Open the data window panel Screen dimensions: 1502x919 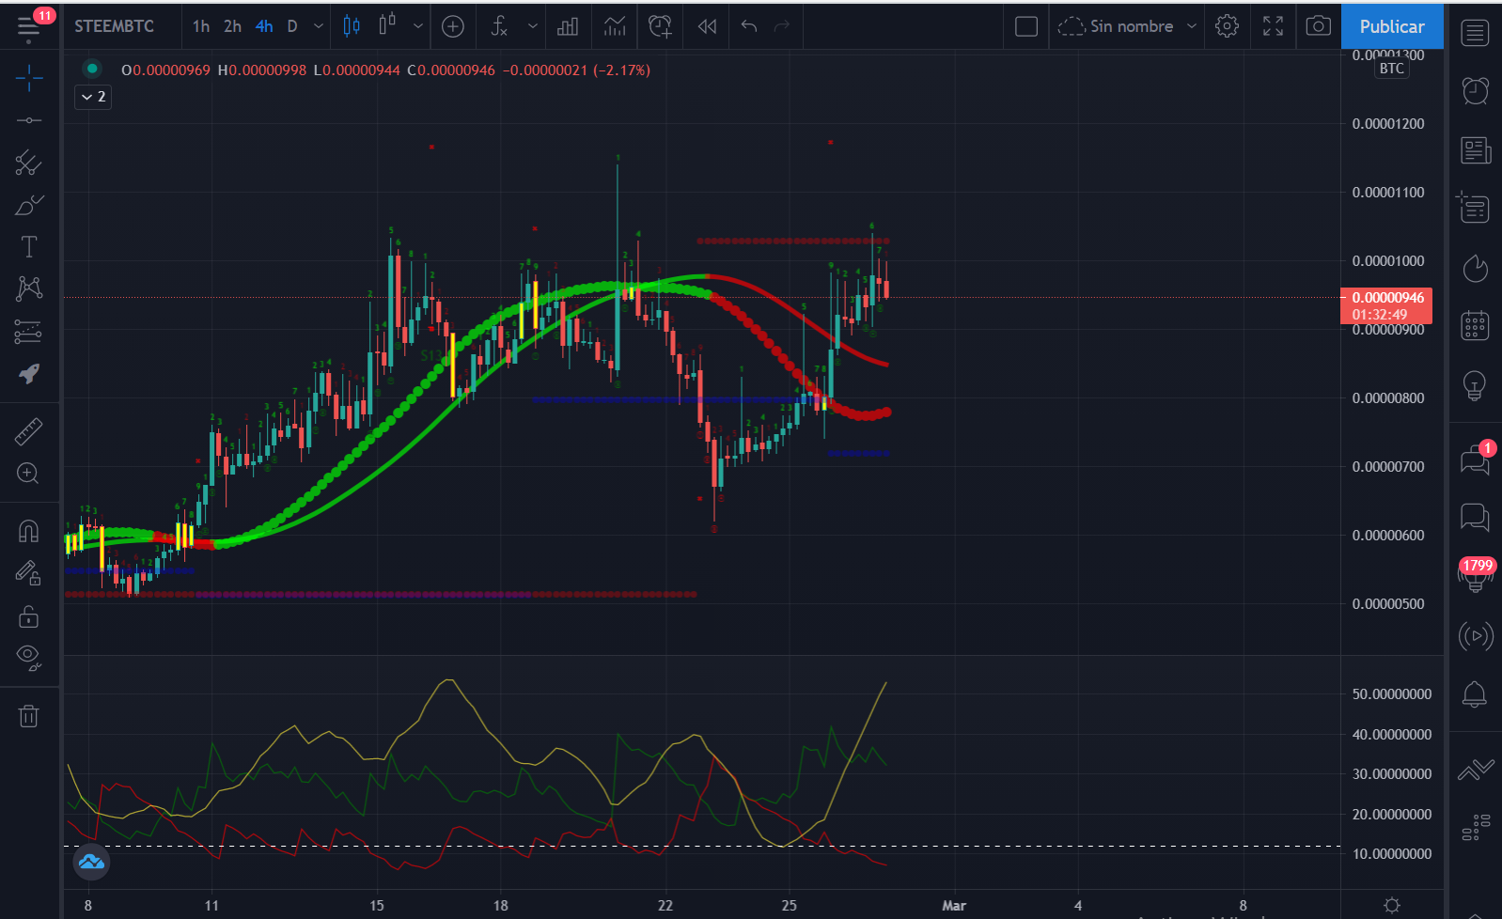[x=1475, y=209]
